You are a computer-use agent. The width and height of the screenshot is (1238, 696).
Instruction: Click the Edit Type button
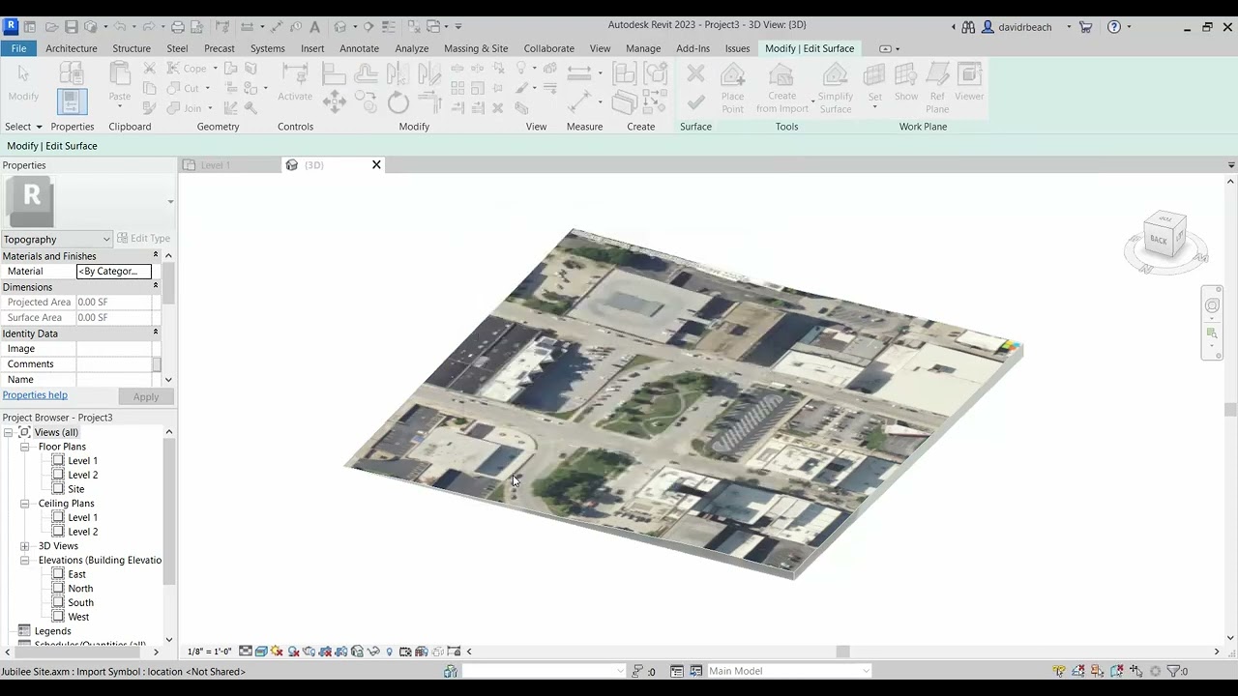pyautogui.click(x=143, y=239)
